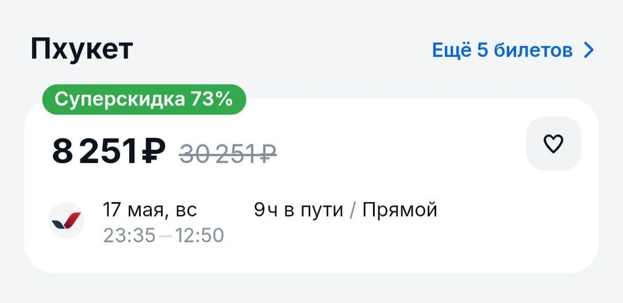Click the airline logo on the ticket
This screenshot has height=303, width=623.
(66, 220)
